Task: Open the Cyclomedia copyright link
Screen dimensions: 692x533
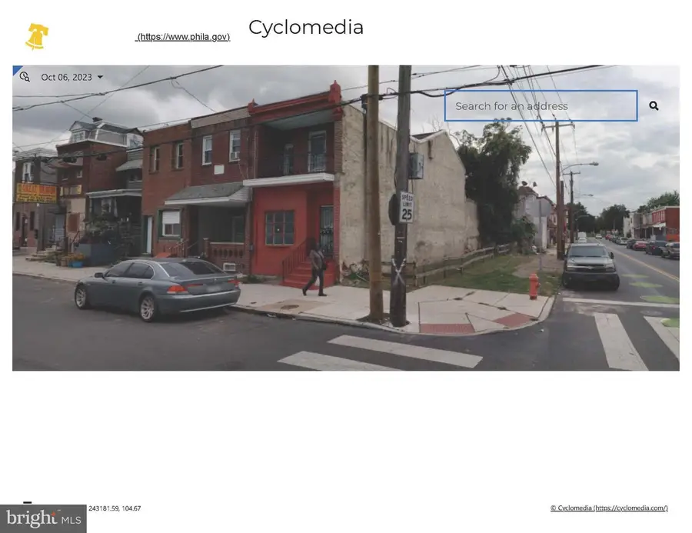Action: coord(609,508)
